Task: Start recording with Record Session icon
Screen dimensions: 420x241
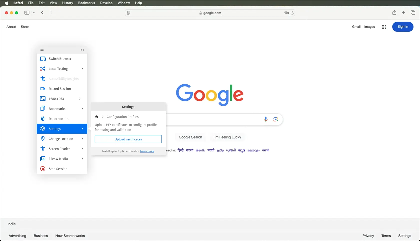Action: (43, 89)
